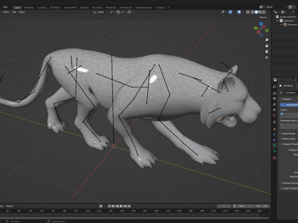Switch to the Shading workspace tab

(84, 7)
